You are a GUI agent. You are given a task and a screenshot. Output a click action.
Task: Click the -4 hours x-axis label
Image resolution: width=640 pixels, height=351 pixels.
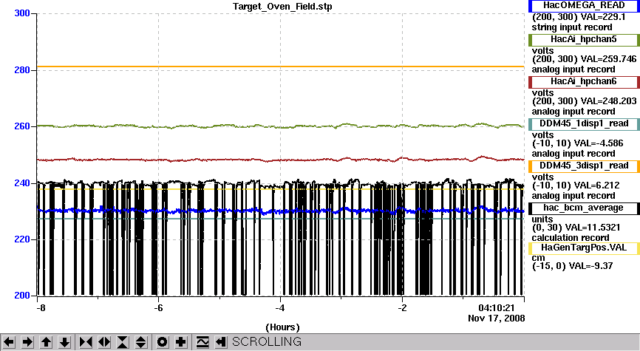tap(279, 307)
